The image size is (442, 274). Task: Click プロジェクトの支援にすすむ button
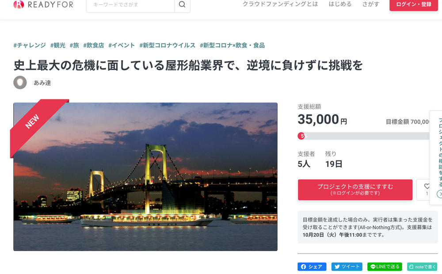pyautogui.click(x=355, y=190)
